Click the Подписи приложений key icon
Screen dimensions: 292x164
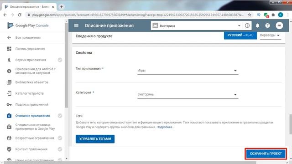pos(9,104)
